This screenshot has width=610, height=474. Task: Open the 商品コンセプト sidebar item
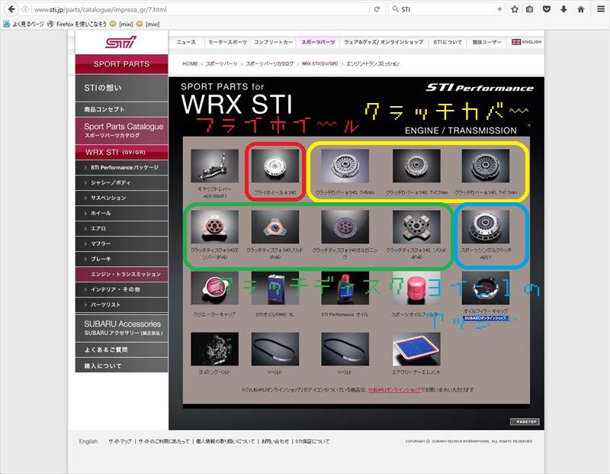click(x=121, y=109)
